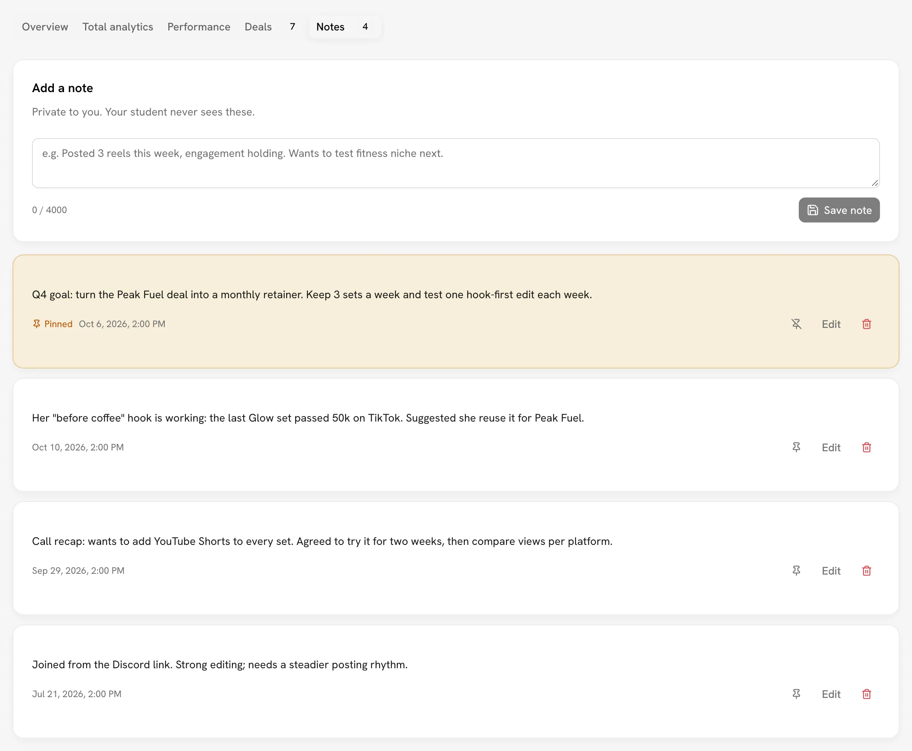Open the Deals tab
Screen dimensions: 912x751
pos(270,27)
